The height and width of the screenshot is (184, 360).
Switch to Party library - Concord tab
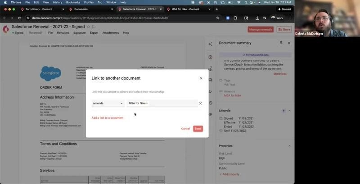39,9
